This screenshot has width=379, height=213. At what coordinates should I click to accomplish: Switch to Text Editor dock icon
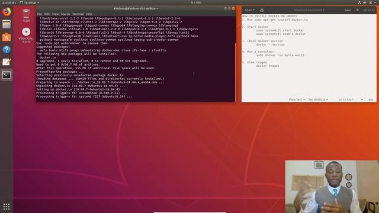click(x=7, y=62)
